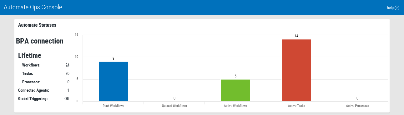Select the red Active Tasks bar
The image size is (404, 115).
pos(296,70)
